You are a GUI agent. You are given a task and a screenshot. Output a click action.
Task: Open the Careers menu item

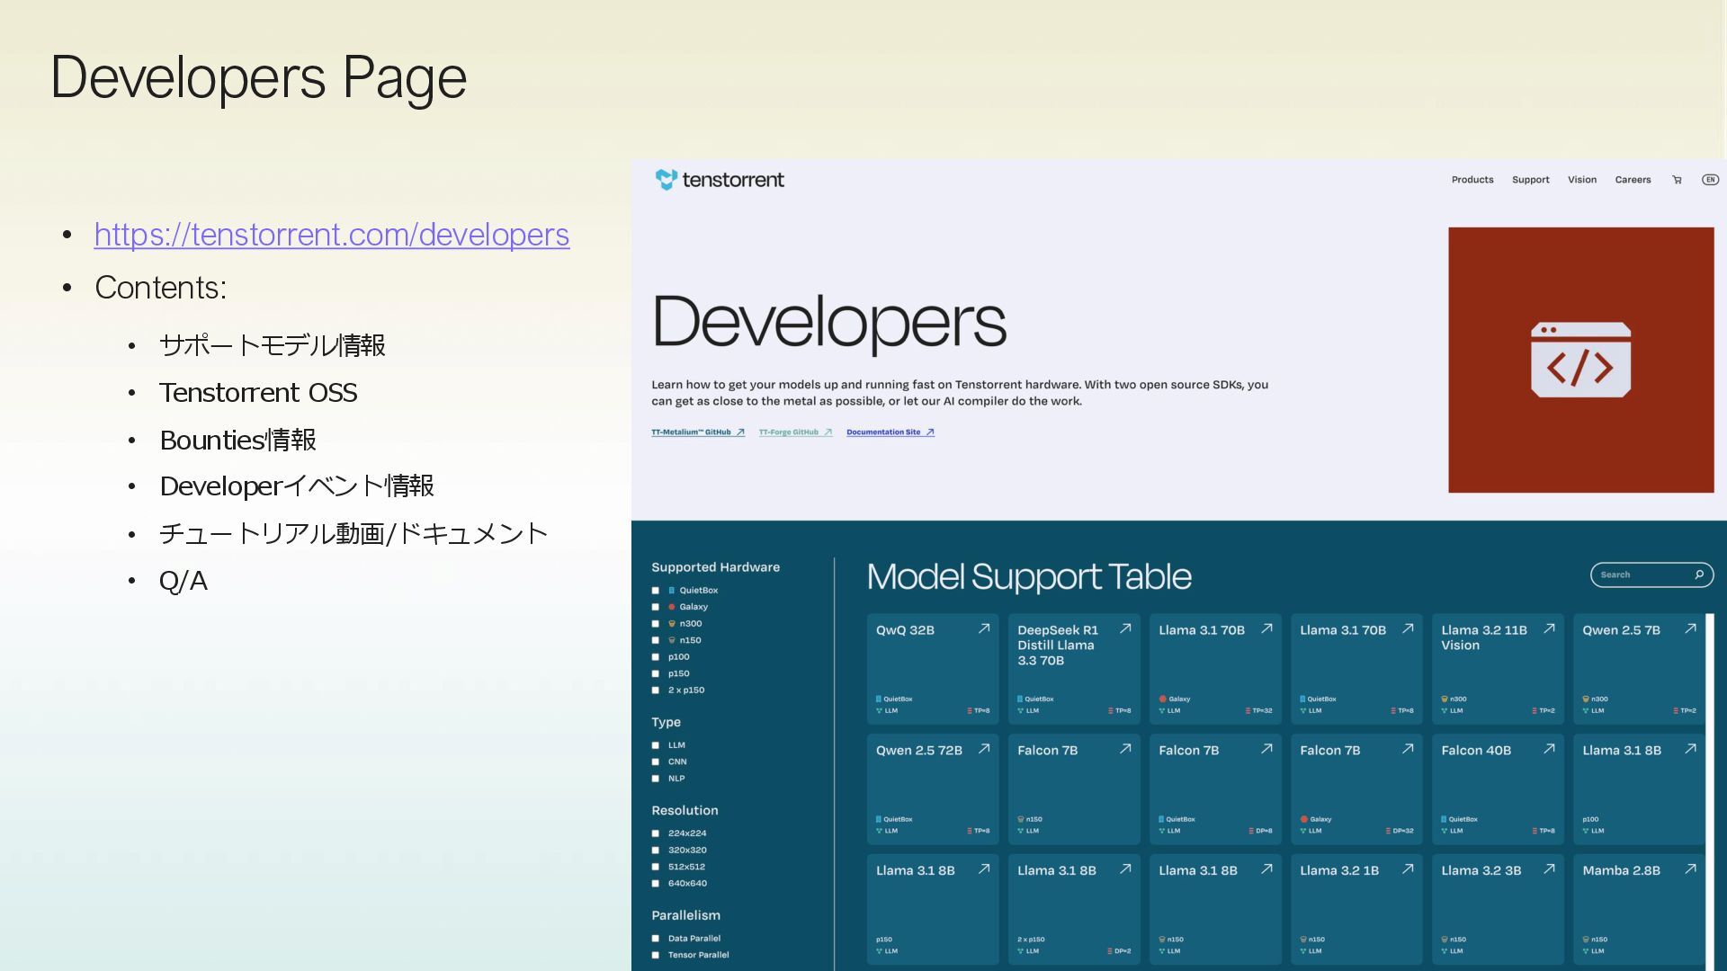1633,180
